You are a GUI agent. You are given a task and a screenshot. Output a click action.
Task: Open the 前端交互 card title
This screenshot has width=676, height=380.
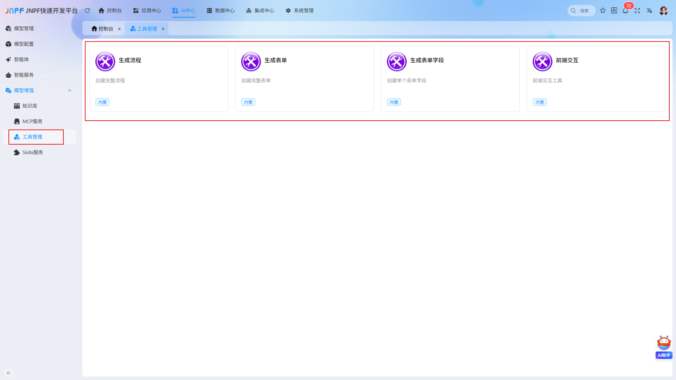tap(567, 61)
